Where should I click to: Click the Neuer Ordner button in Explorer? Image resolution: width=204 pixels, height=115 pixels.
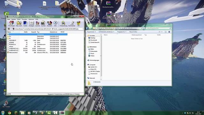click(133, 32)
